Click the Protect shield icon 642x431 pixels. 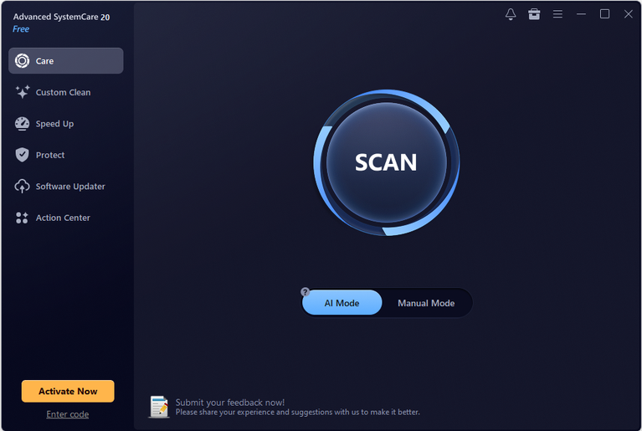[22, 155]
